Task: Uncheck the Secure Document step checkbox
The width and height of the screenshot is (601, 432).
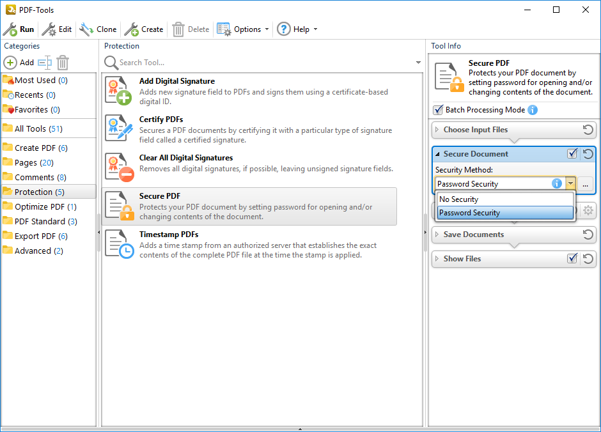Action: [572, 154]
